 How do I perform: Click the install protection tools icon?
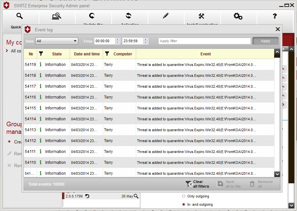[x=202, y=16]
